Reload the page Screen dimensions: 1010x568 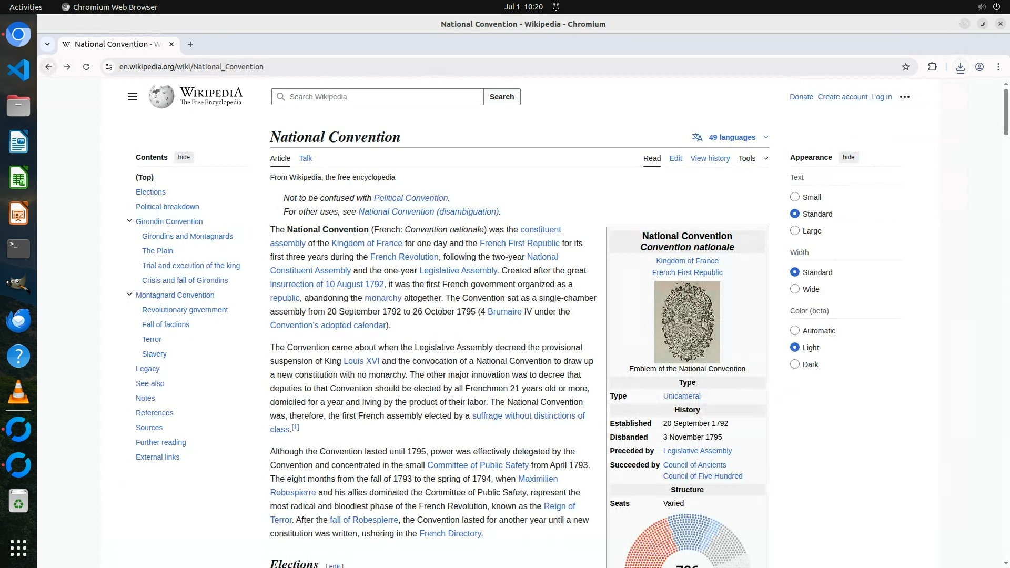point(86,67)
